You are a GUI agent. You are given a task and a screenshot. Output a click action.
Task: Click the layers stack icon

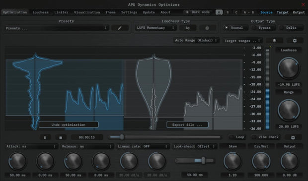(x=274, y=41)
